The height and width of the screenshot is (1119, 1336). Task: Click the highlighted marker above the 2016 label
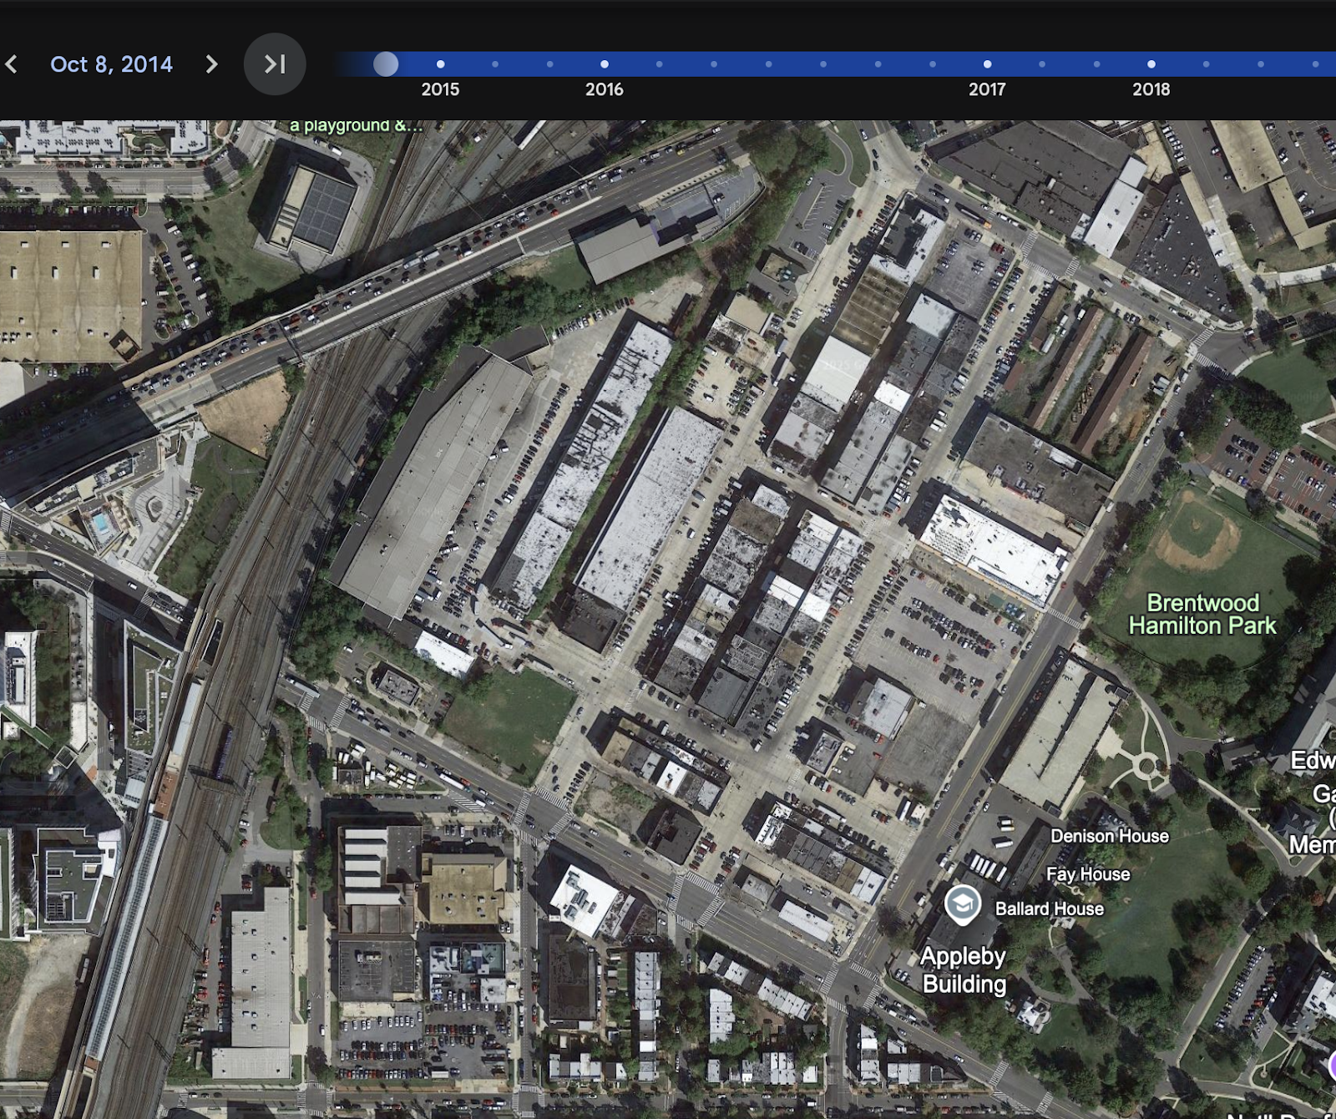[603, 63]
